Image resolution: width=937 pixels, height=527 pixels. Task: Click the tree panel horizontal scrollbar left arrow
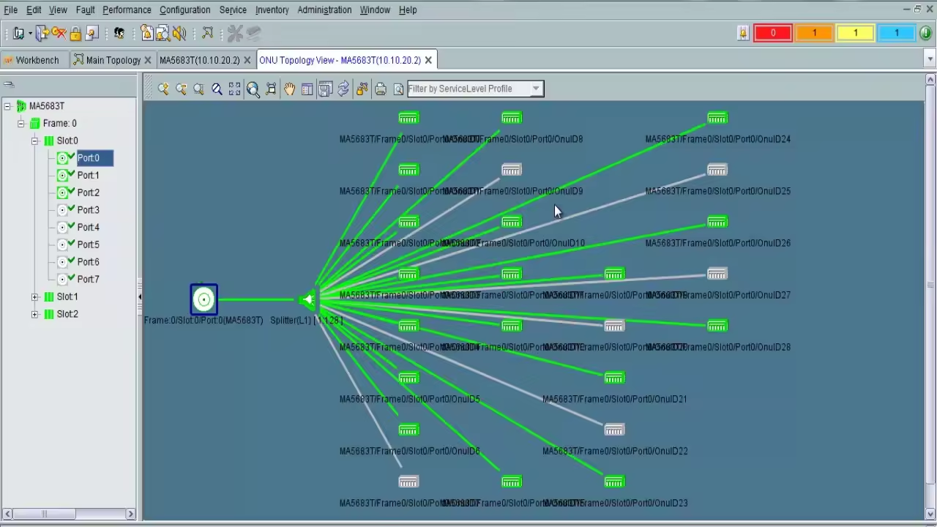(7, 514)
